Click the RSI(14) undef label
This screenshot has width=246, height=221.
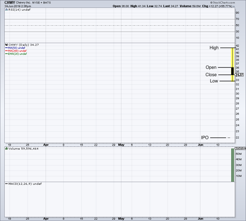point(19,10)
